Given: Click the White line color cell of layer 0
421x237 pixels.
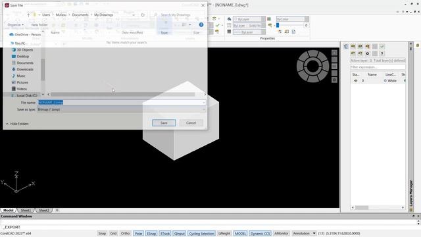Looking at the screenshot, I should 390,80.
